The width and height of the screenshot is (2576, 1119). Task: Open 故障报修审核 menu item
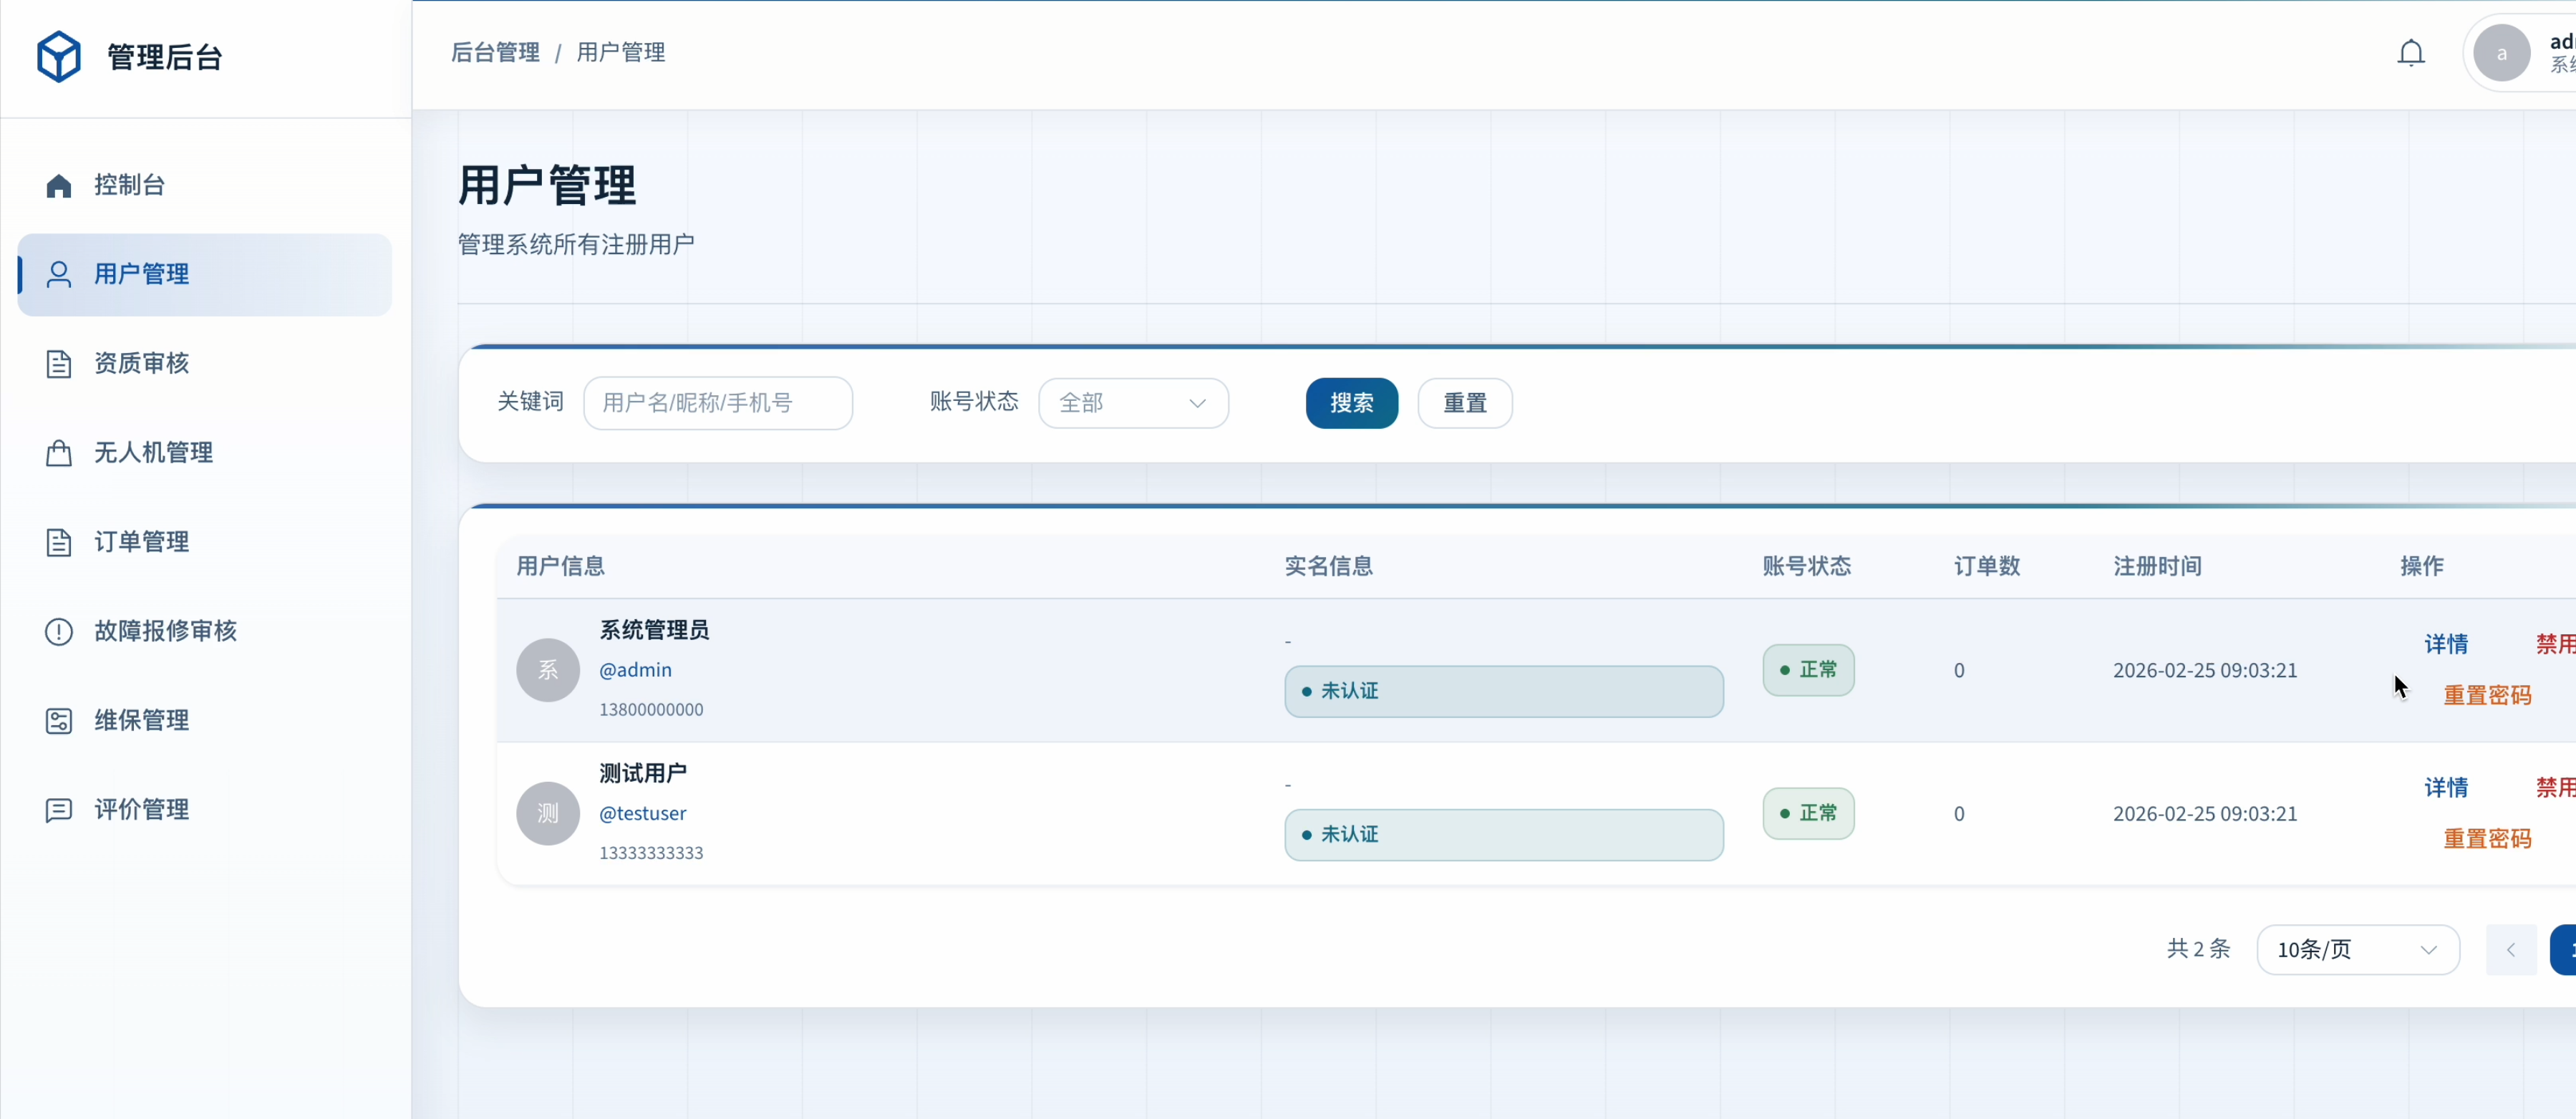pos(205,631)
